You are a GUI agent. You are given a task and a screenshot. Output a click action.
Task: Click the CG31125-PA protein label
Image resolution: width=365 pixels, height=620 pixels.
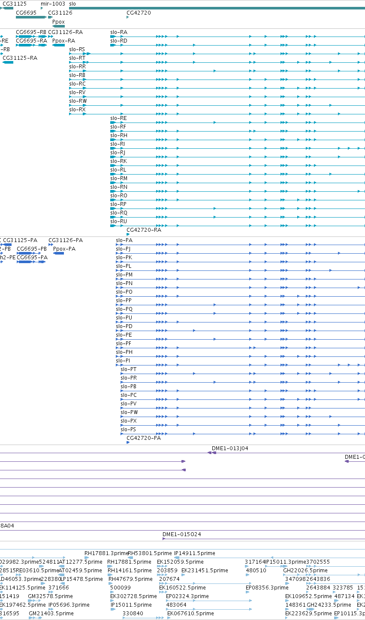pos(20,240)
